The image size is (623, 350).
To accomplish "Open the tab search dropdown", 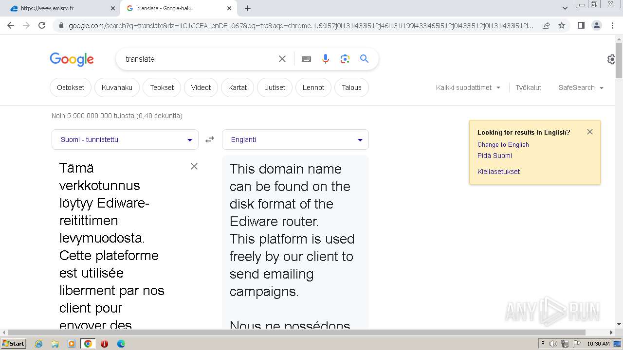I will pyautogui.click(x=565, y=8).
